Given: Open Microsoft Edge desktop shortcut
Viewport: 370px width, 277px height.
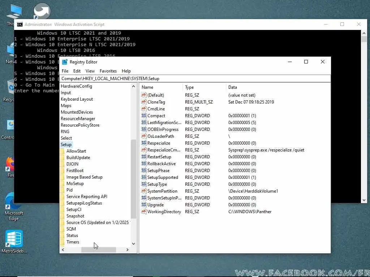Looking at the screenshot, I should (14, 206).
